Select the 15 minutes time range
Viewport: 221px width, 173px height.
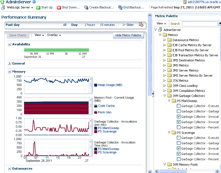(x=107, y=25)
